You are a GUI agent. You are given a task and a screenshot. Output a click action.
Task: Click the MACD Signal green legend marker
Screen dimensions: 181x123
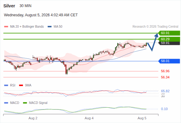tap(25, 103)
